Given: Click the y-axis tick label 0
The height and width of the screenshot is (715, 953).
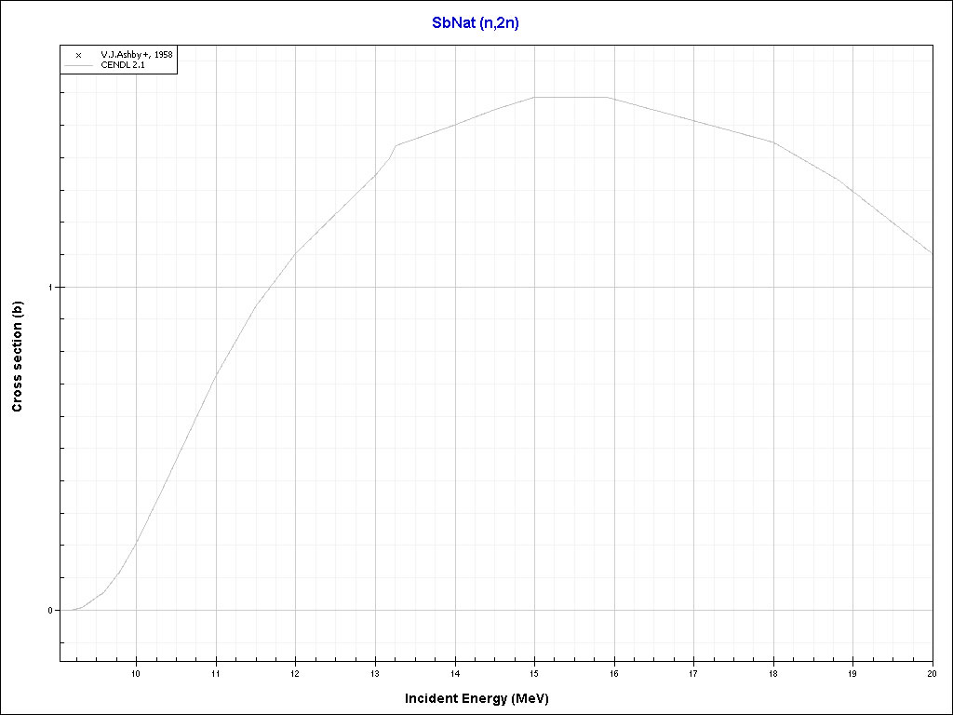Looking at the screenshot, I should click(x=52, y=611).
